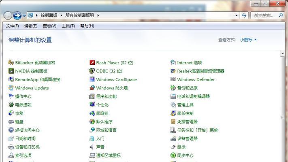The image size is (288, 162).
Task: Open the 管理工具 icon
Action: pyautogui.click(x=173, y=105)
